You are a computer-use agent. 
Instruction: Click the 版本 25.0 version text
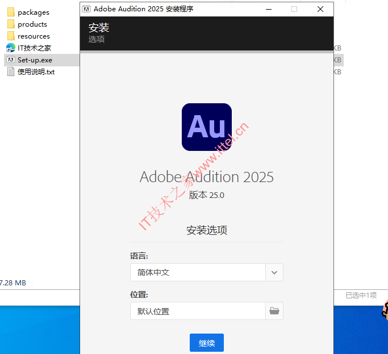[207, 195]
